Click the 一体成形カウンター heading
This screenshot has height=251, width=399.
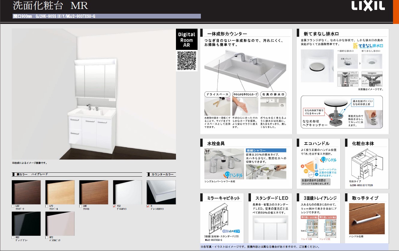(x=227, y=34)
